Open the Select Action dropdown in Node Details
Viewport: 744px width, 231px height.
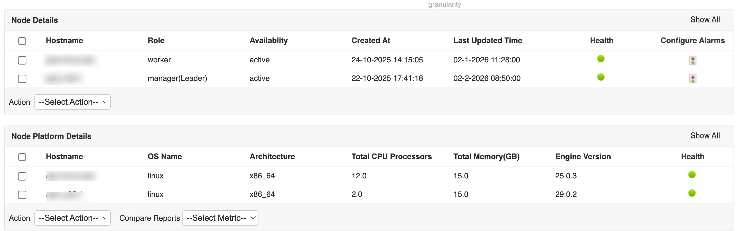(x=72, y=102)
